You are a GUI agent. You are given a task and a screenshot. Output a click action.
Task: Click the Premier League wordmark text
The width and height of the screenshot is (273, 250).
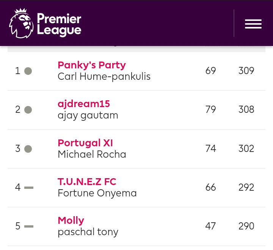(59, 24)
